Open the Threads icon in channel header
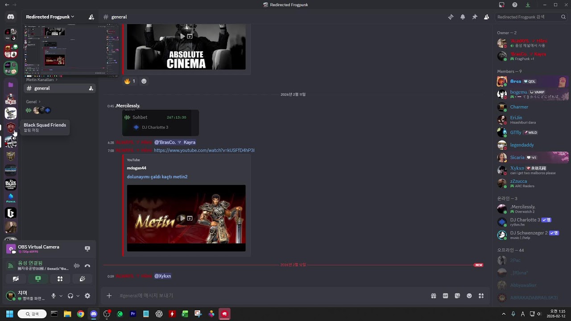This screenshot has height=321, width=571. tap(451, 17)
